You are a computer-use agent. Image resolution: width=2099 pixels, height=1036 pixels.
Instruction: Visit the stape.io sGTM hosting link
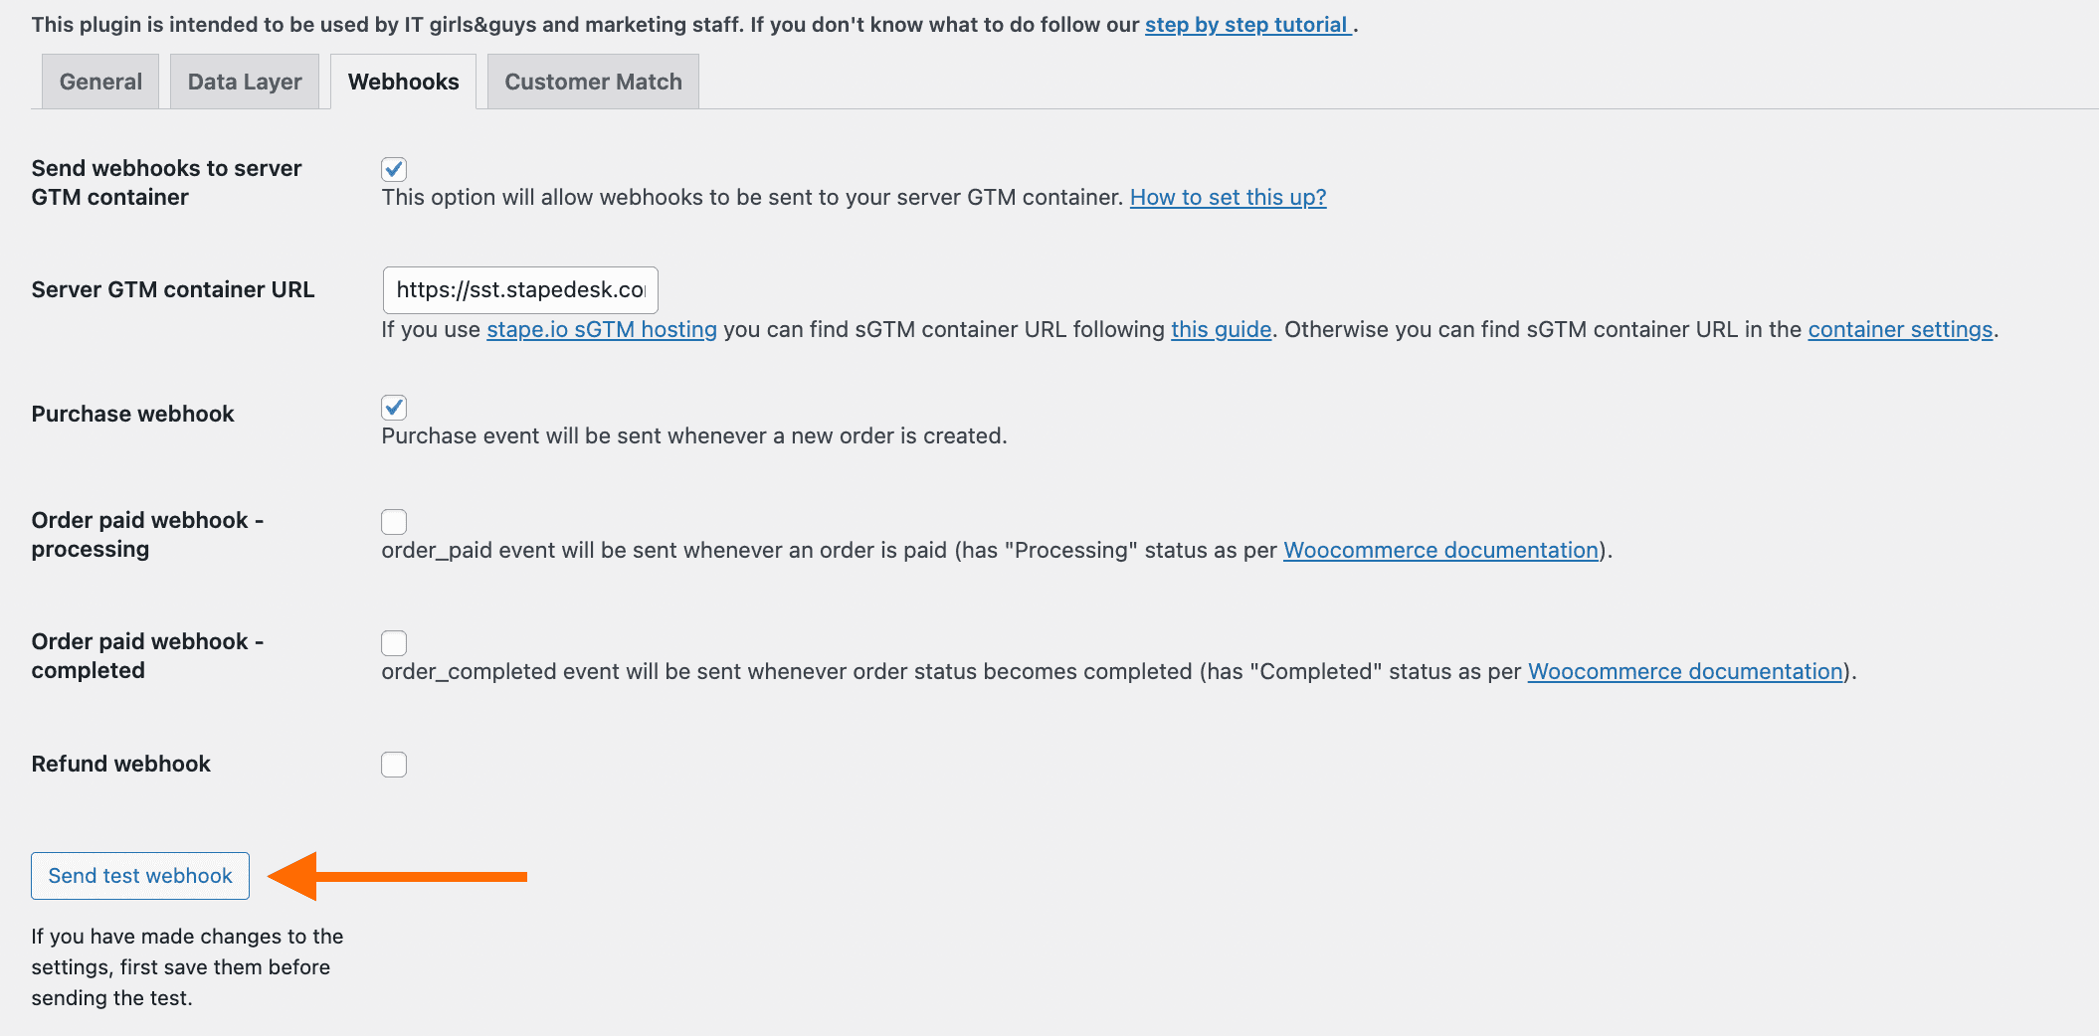tap(601, 329)
